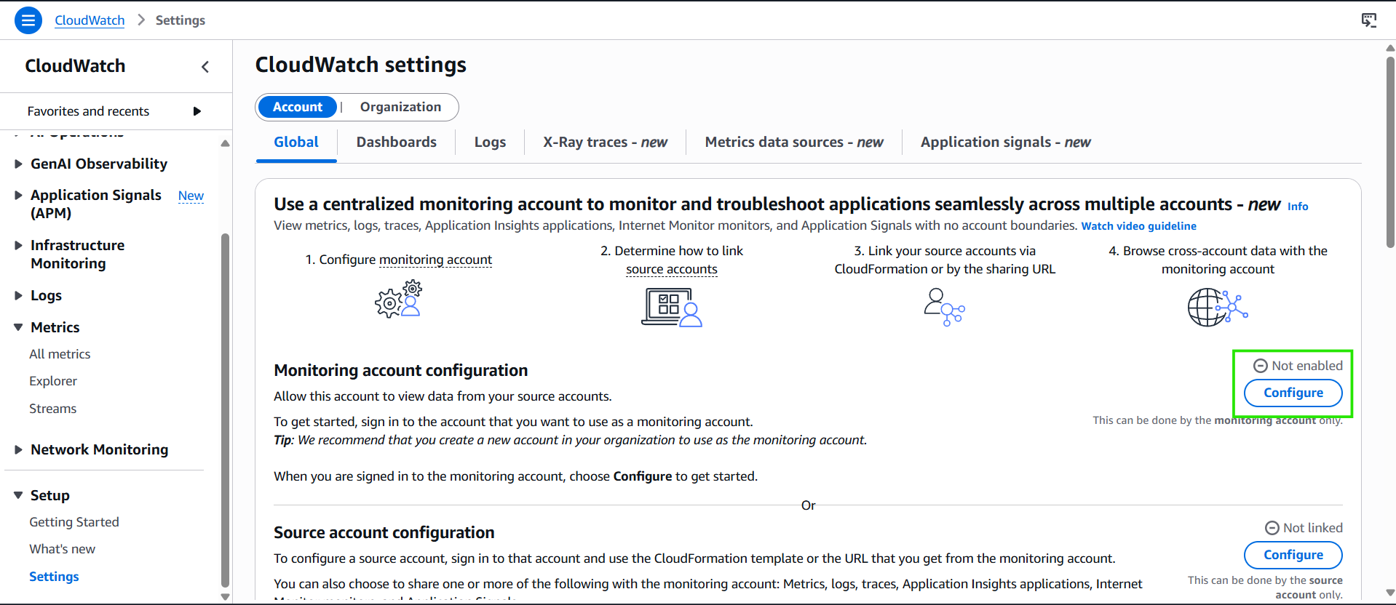This screenshot has width=1396, height=605.
Task: Open Watch video guideline link
Action: point(1138,226)
